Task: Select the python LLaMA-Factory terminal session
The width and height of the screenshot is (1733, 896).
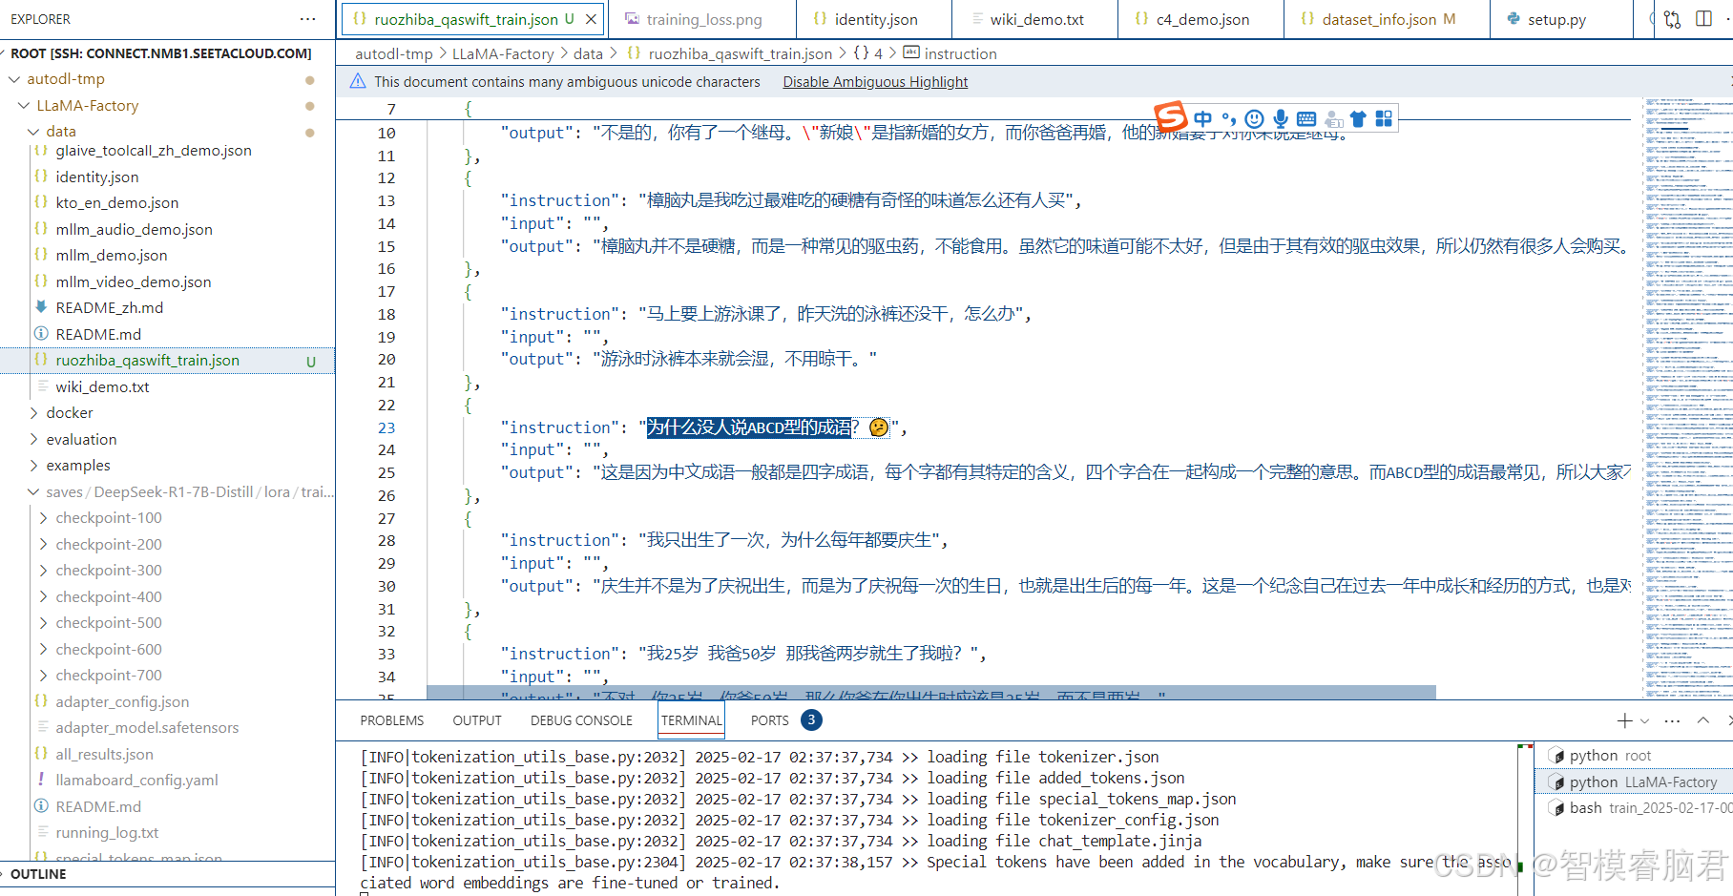Action: click(x=1636, y=781)
